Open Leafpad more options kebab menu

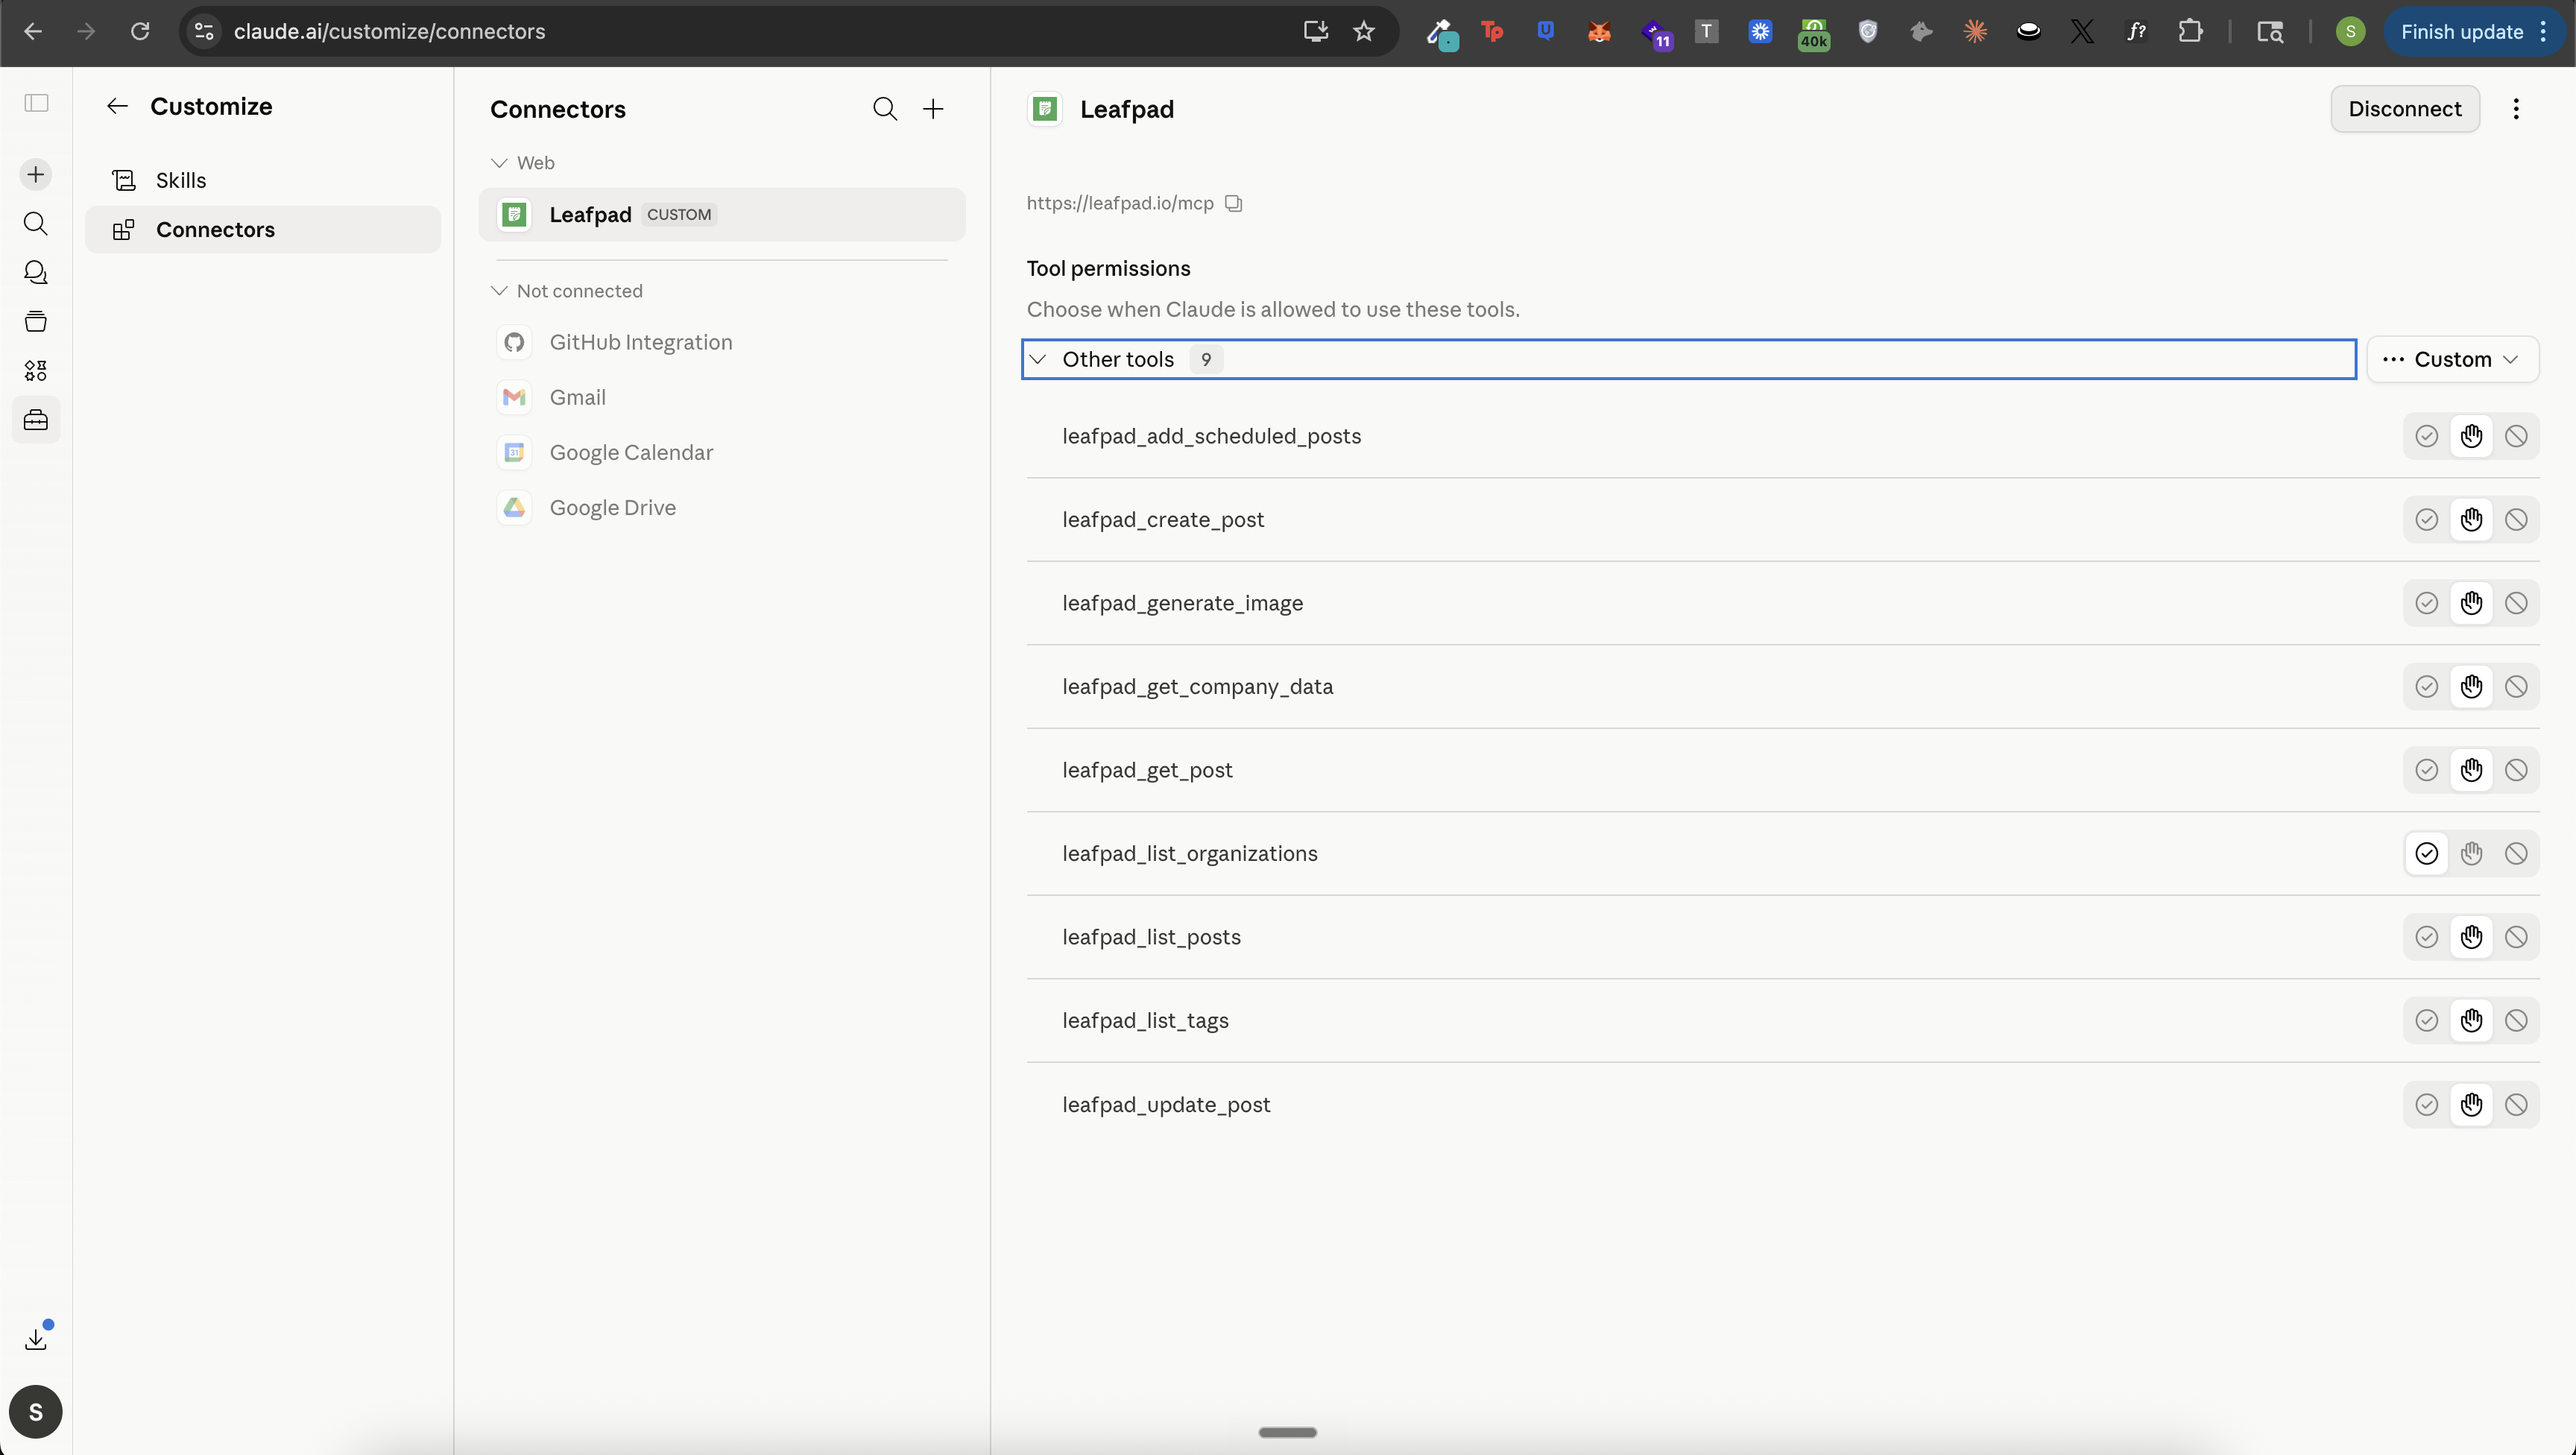(2516, 109)
